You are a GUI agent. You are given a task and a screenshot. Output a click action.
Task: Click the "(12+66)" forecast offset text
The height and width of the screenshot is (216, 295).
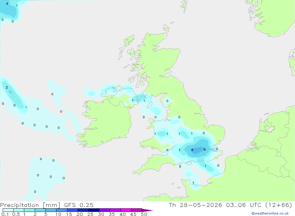pyautogui.click(x=279, y=205)
